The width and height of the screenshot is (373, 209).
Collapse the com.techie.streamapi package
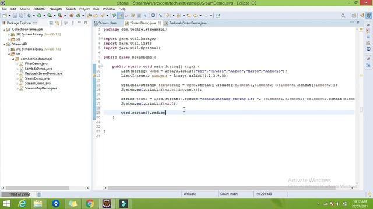(13, 59)
